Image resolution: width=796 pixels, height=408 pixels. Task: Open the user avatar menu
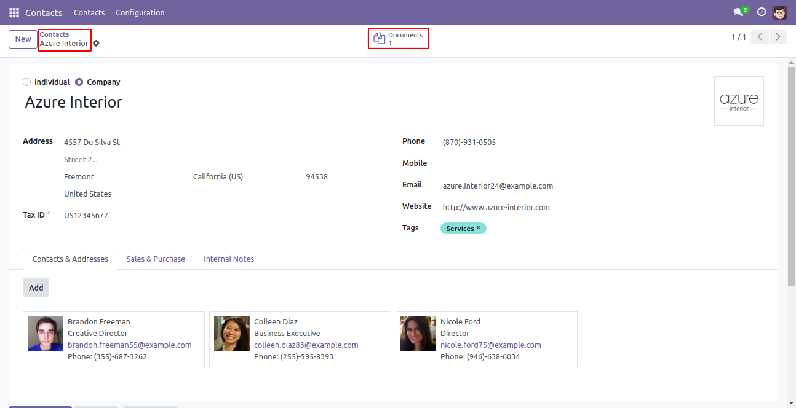pos(779,12)
